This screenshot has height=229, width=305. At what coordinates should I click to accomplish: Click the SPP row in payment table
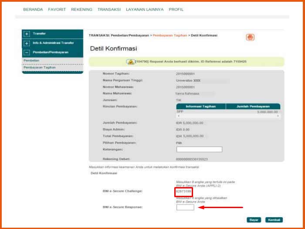pyautogui.click(x=228, y=112)
